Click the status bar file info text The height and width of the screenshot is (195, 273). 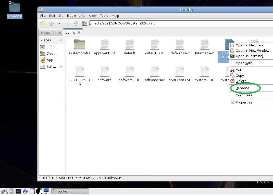tap(80, 178)
